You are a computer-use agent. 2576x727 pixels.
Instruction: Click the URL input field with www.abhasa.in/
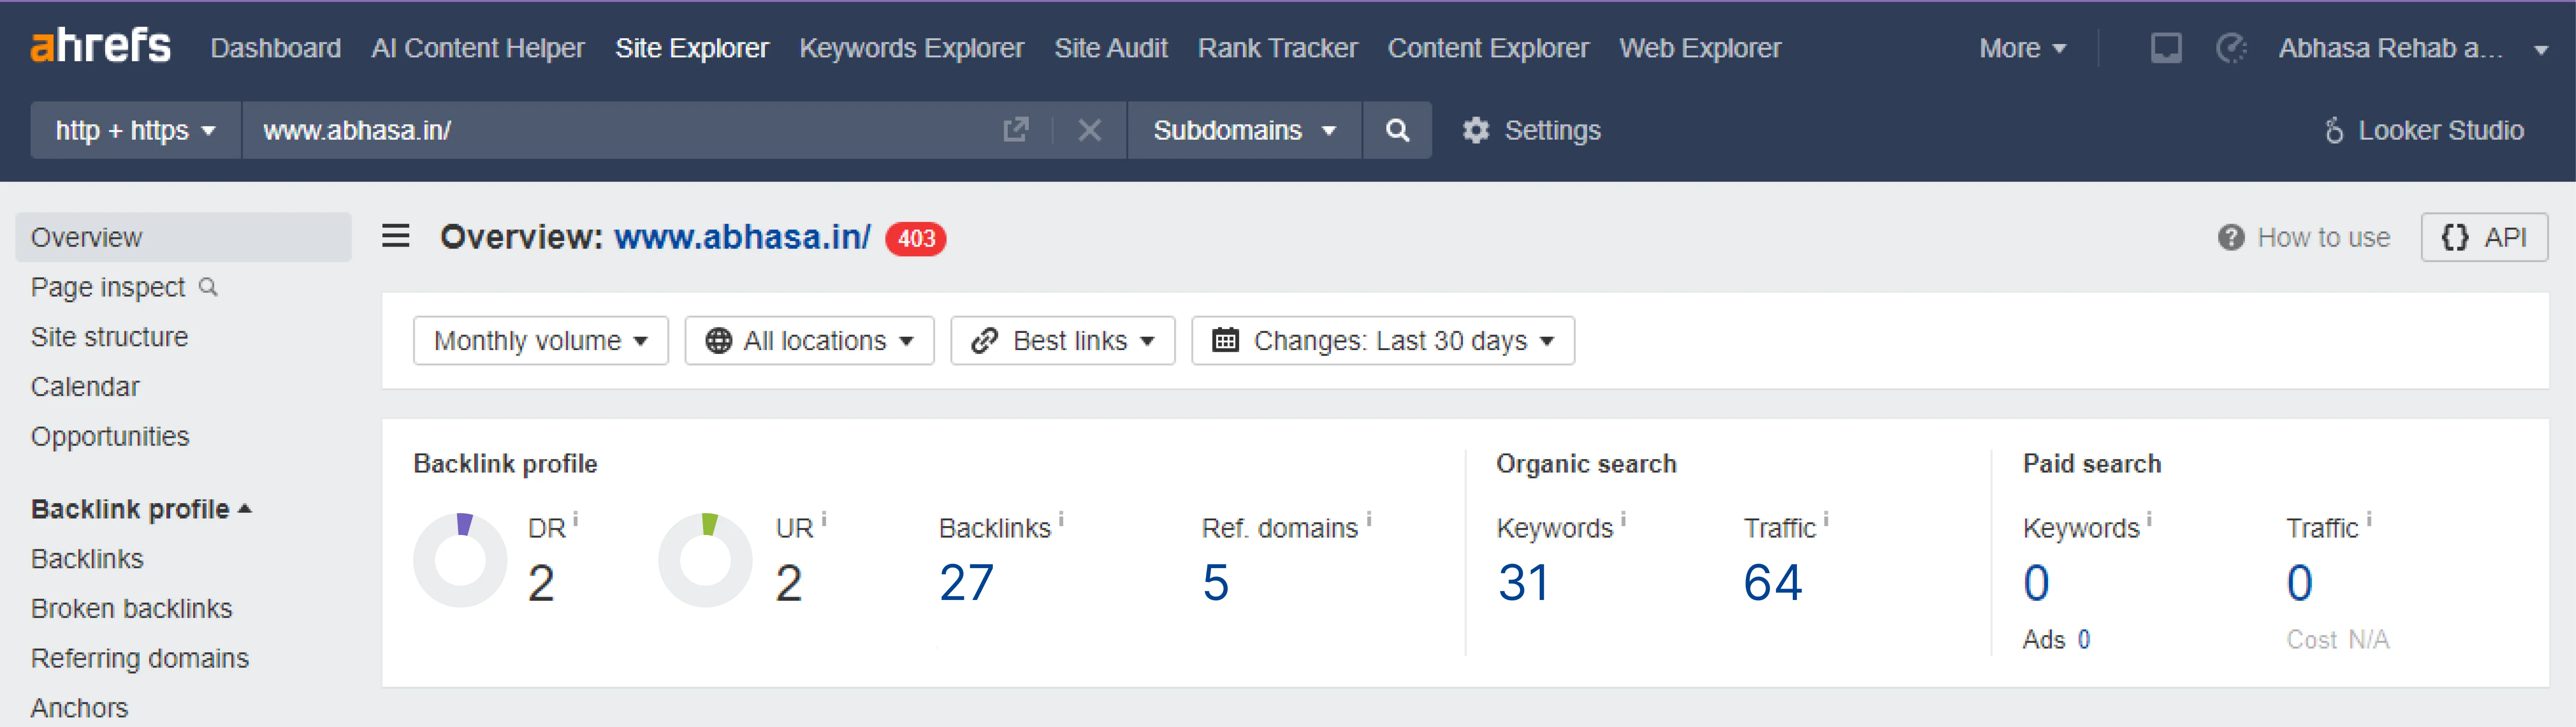point(620,130)
